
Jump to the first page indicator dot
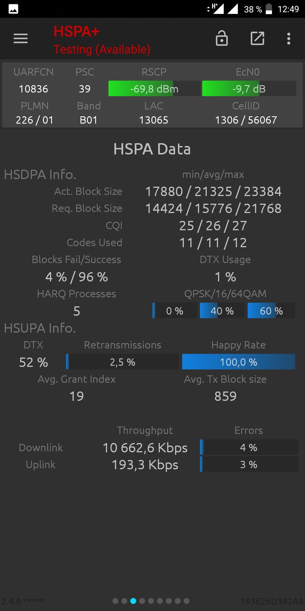(115, 601)
